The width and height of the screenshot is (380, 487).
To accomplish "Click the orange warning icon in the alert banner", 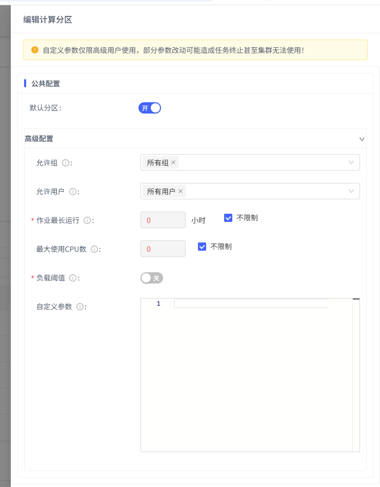I will point(35,50).
